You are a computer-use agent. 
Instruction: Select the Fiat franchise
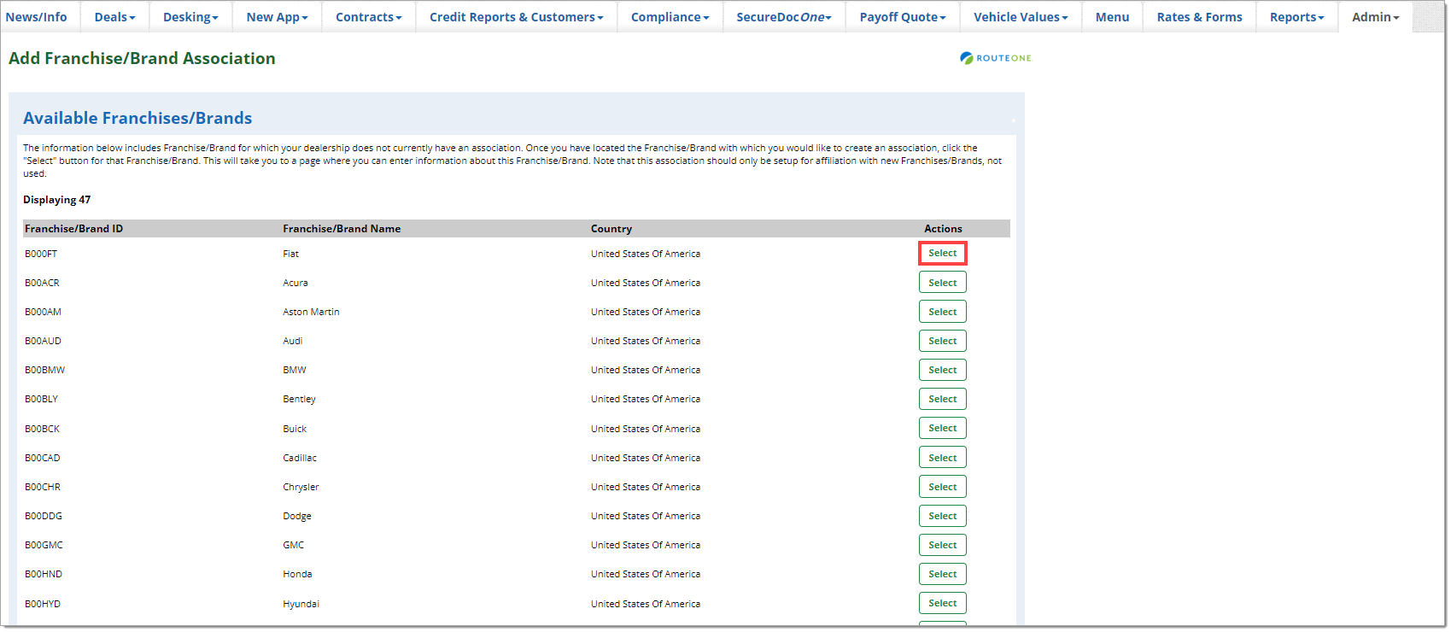(942, 254)
